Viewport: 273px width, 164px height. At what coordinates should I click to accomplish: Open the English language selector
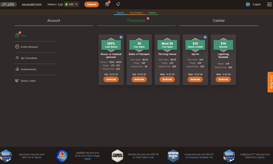coord(253,4)
